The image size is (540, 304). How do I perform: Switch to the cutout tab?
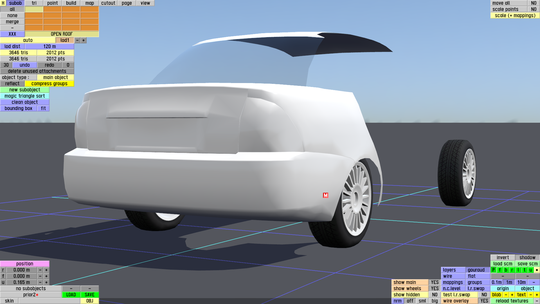coord(108,3)
